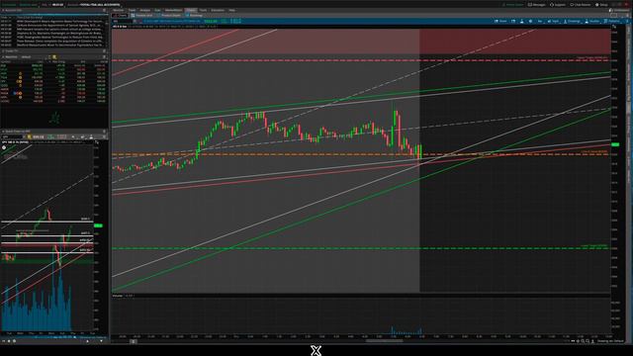Click the green current-price tag on price axis
This screenshot has height=356, width=633.
615,144
